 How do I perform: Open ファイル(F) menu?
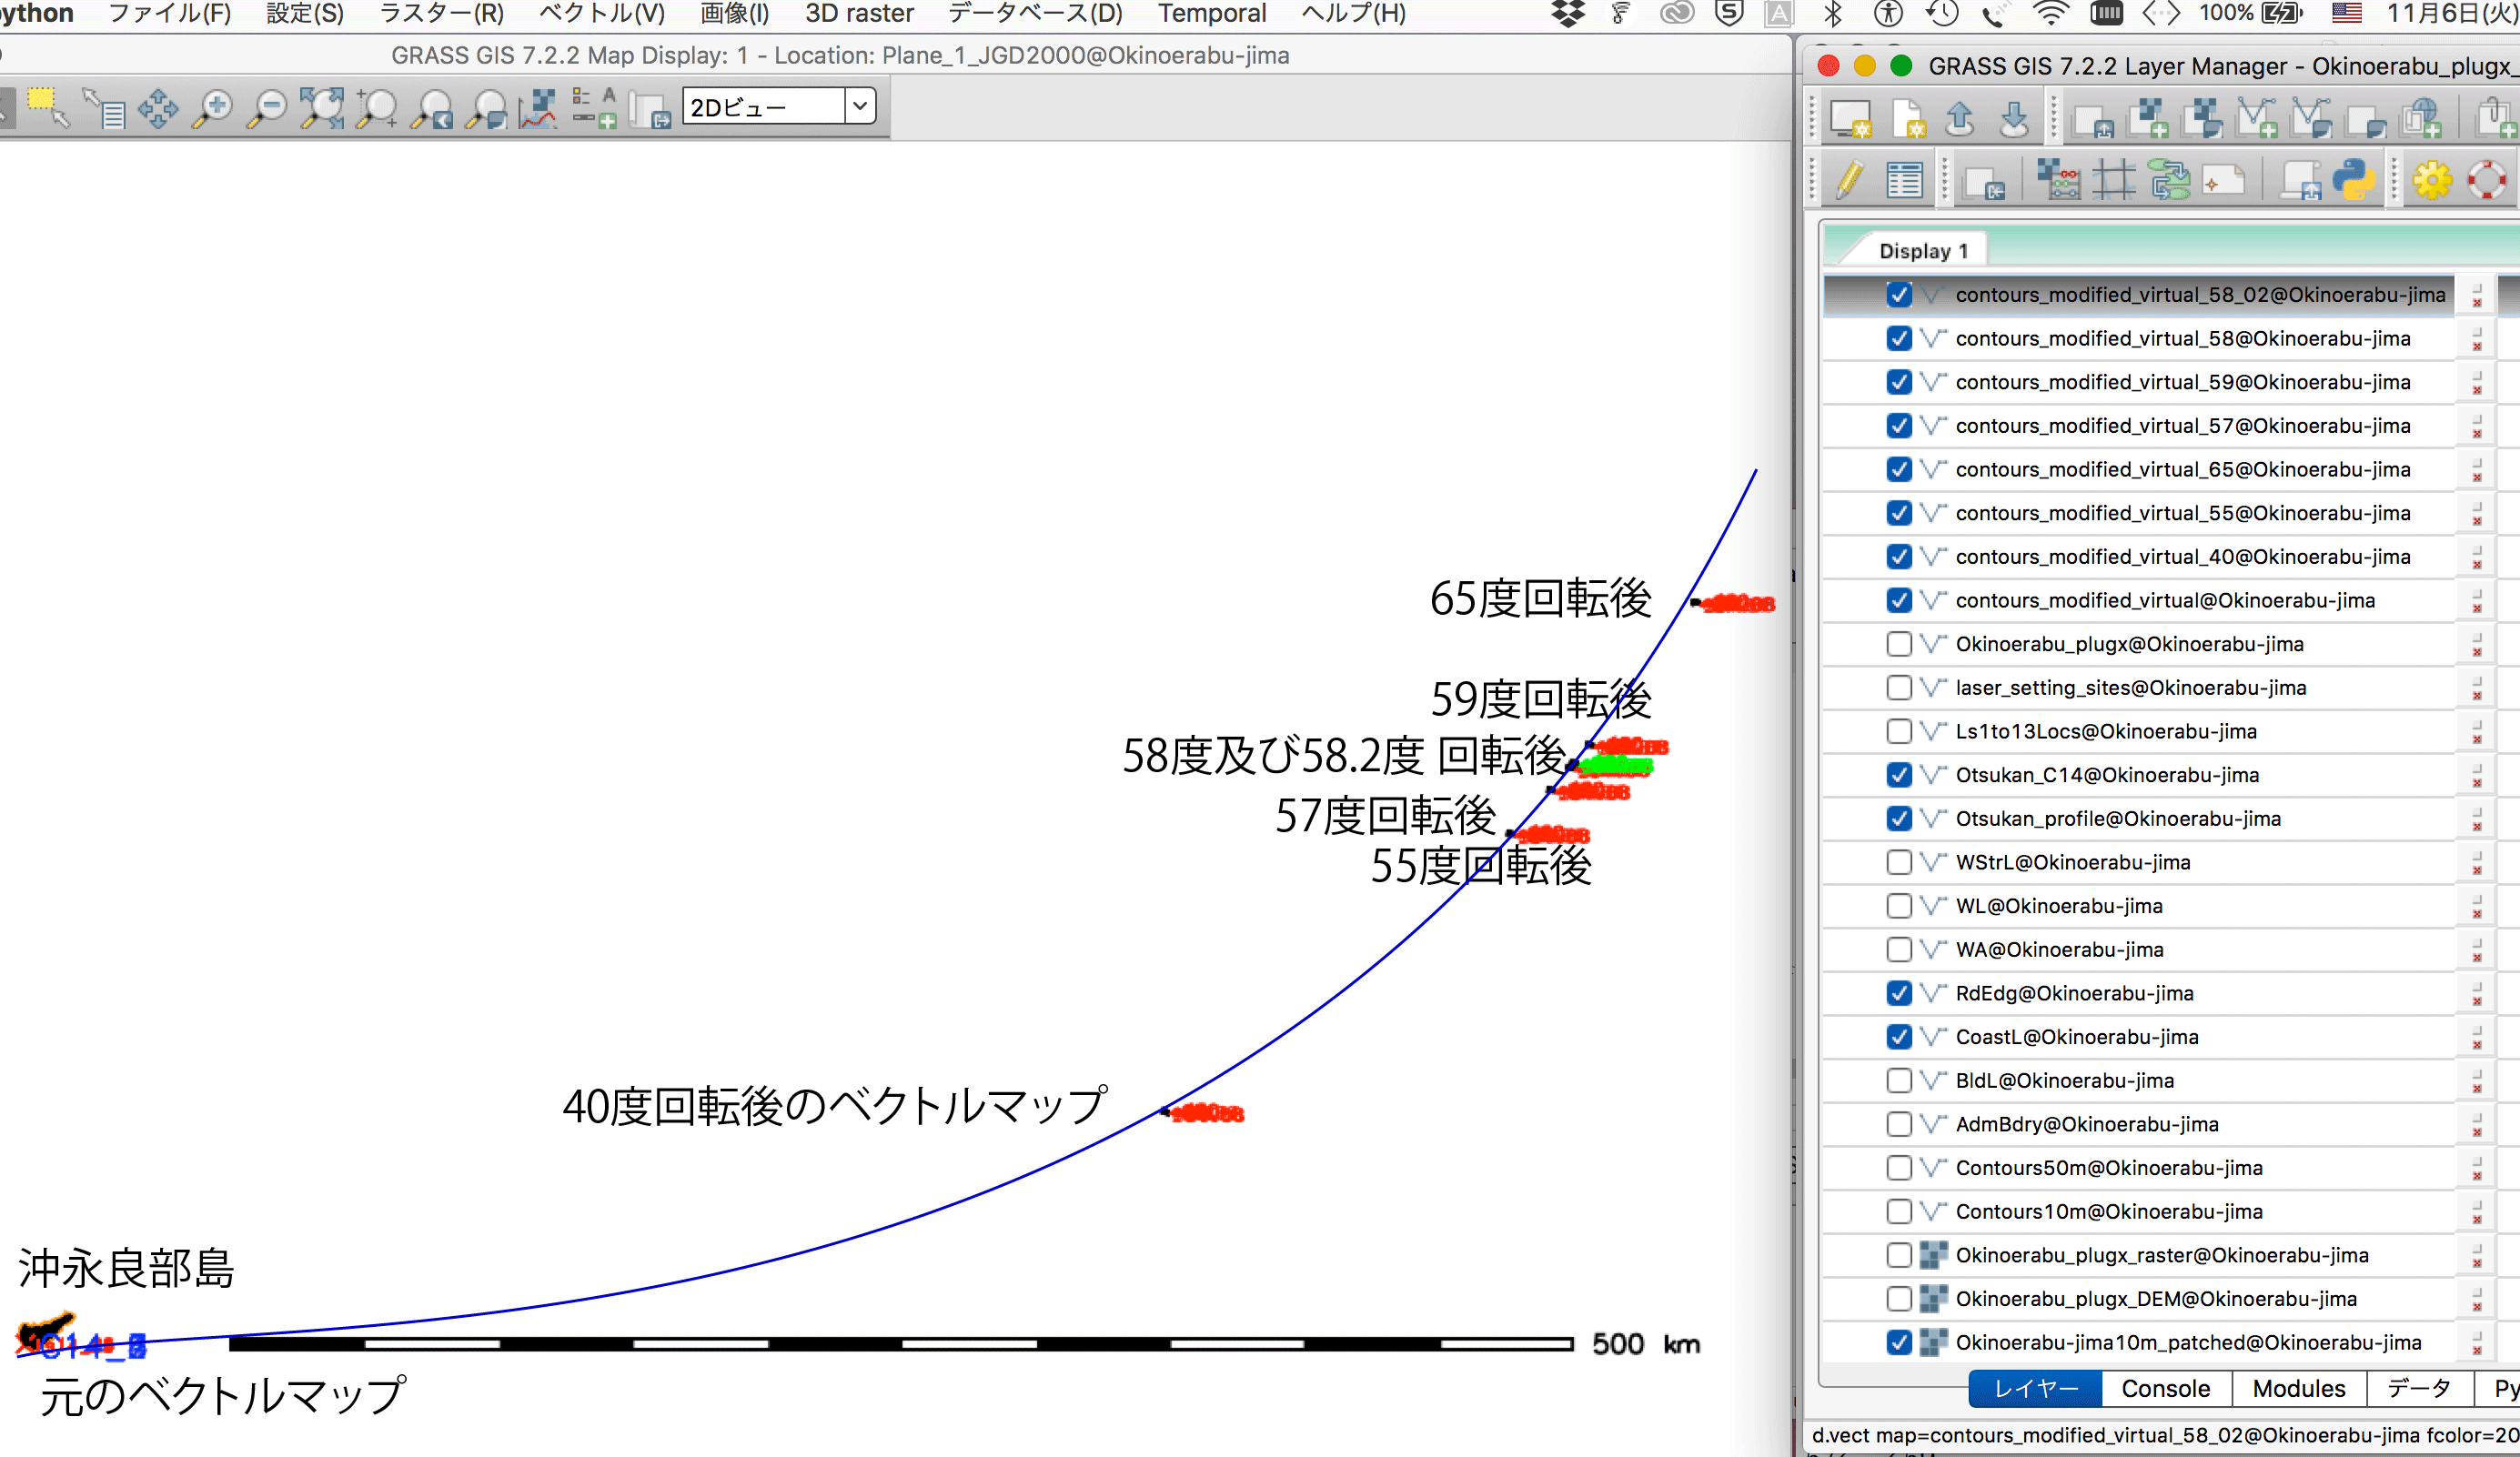169,14
